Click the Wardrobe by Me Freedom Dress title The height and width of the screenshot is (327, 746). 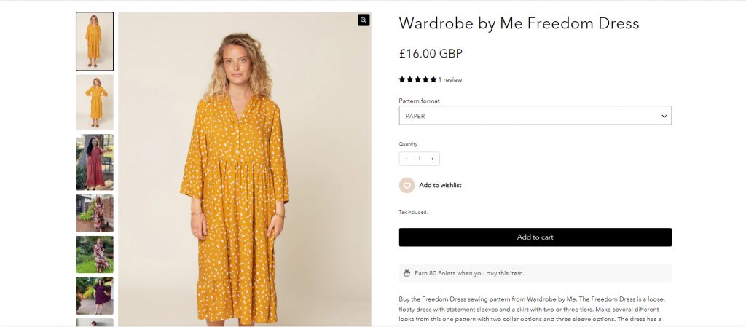(x=519, y=23)
